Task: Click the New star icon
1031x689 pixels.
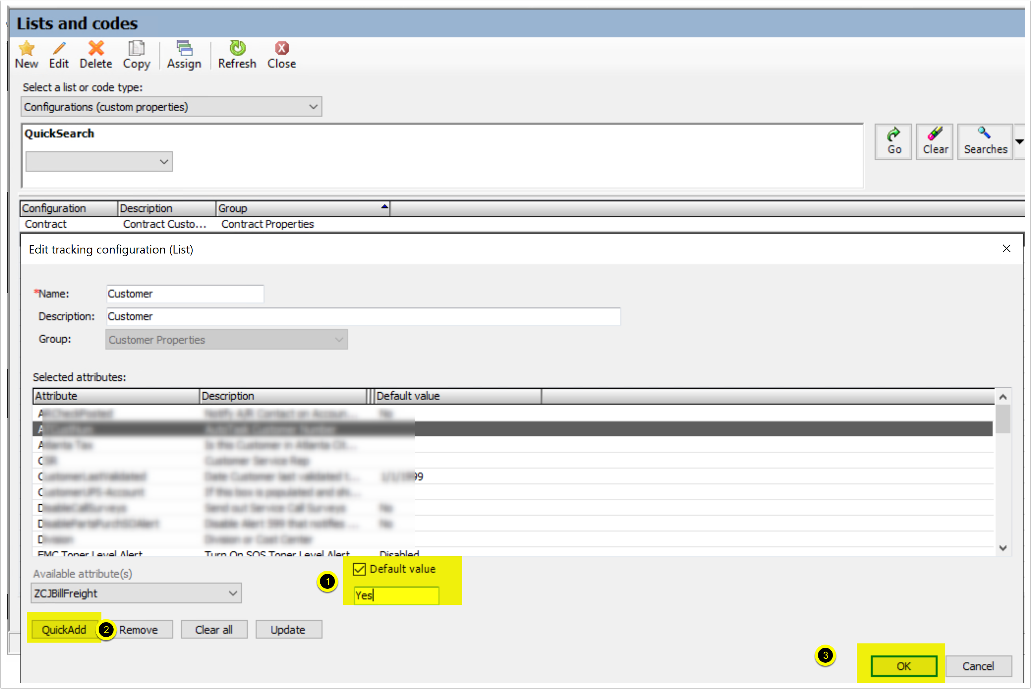Action: tap(26, 48)
